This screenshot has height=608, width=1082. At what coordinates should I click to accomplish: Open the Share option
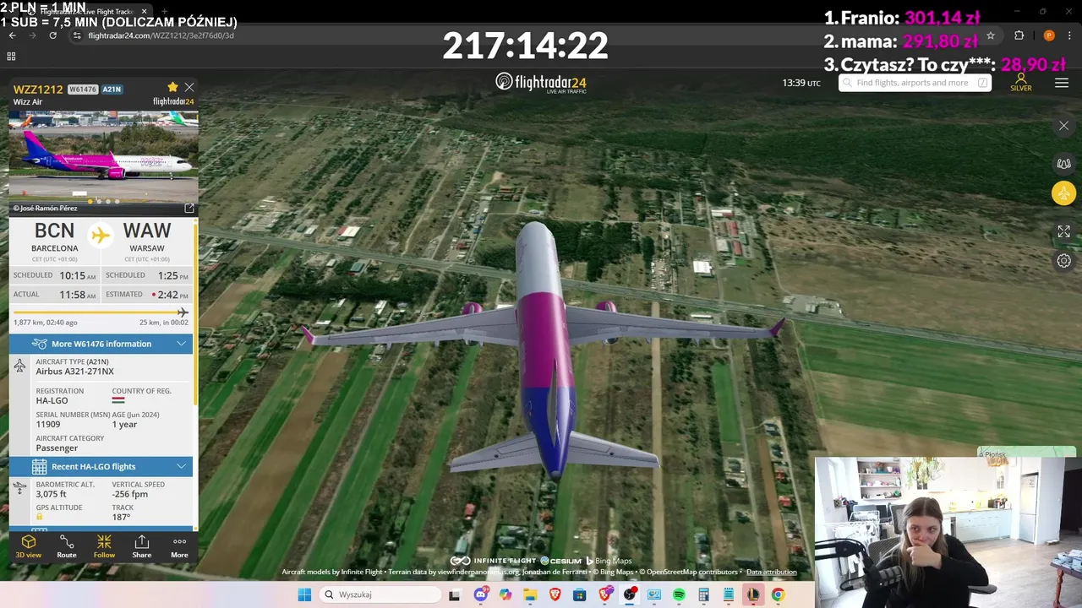click(x=142, y=546)
